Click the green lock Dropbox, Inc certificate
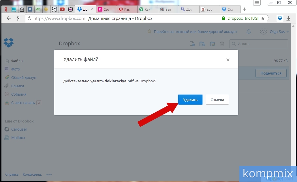This screenshot has width=297, height=182. [240, 18]
